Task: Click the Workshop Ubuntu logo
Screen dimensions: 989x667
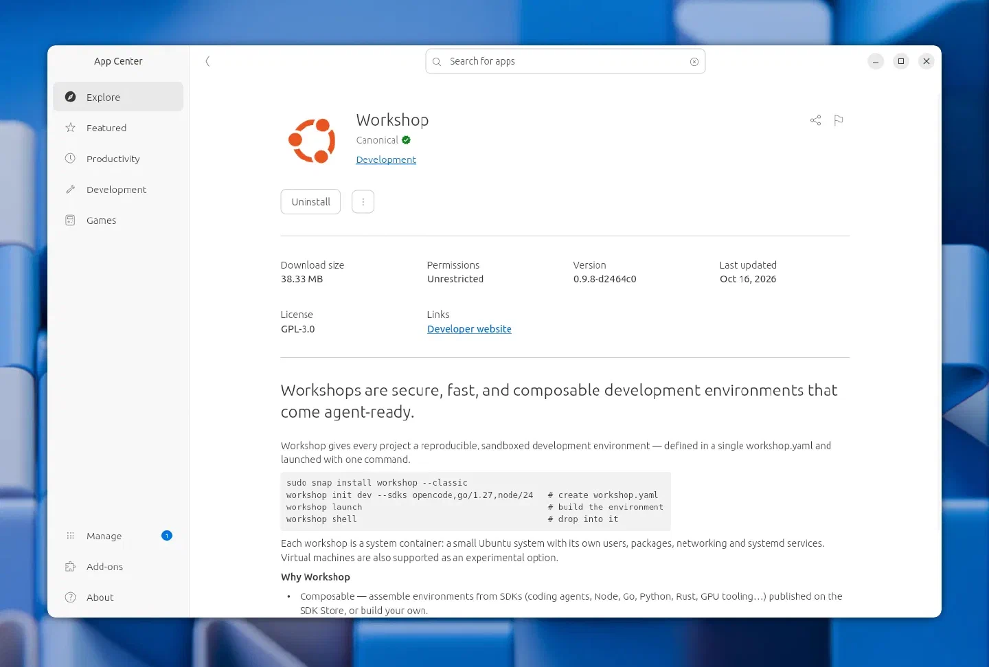Action: [312, 141]
